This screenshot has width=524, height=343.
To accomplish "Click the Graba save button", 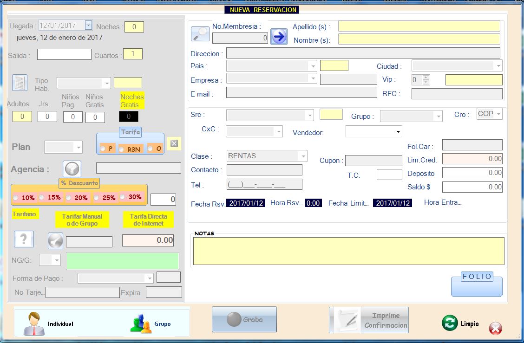I will tap(244, 319).
